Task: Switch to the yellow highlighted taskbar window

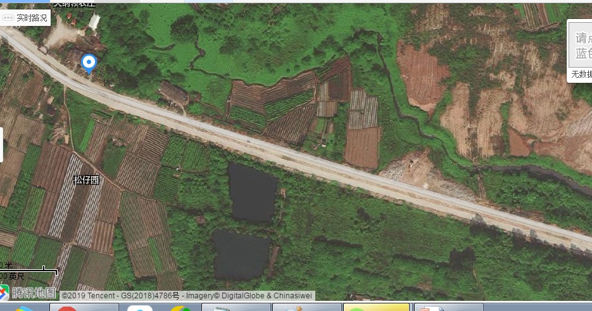Action: point(376,308)
